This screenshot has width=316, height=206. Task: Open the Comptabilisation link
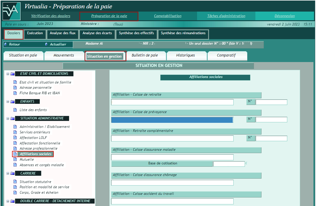click(168, 16)
